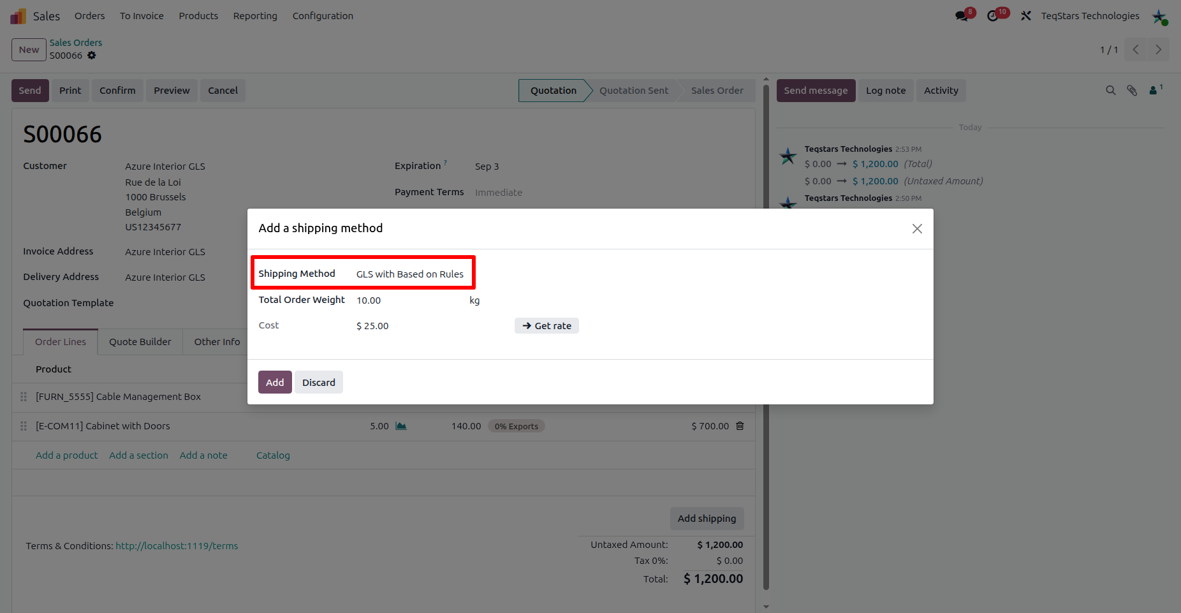The image size is (1181, 613).
Task: Click Add a note link
Action: [203, 455]
